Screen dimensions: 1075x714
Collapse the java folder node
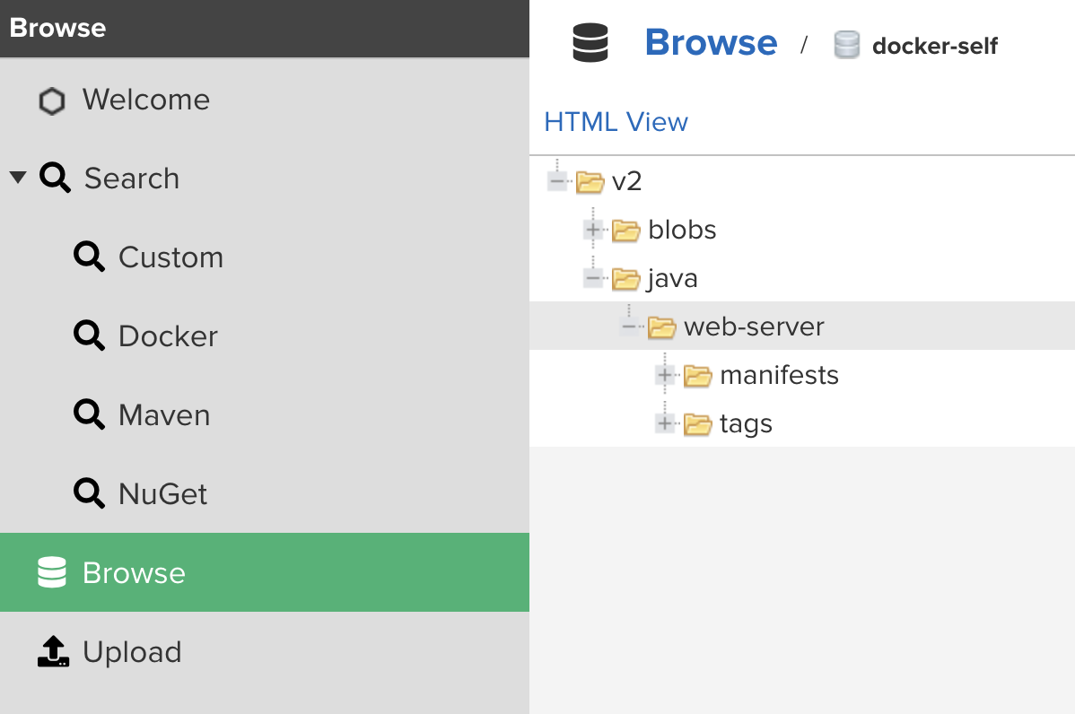click(x=594, y=278)
